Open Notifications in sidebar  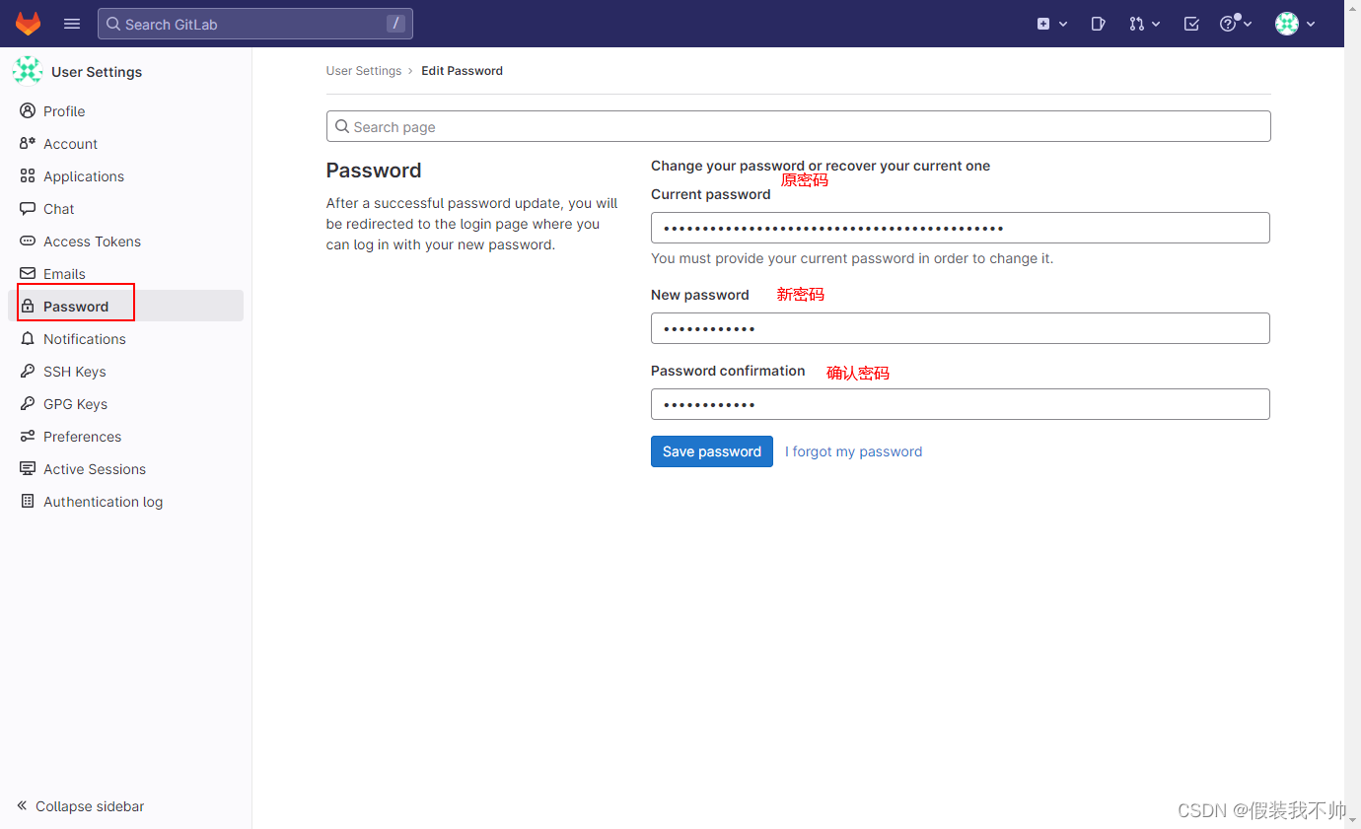(125, 338)
